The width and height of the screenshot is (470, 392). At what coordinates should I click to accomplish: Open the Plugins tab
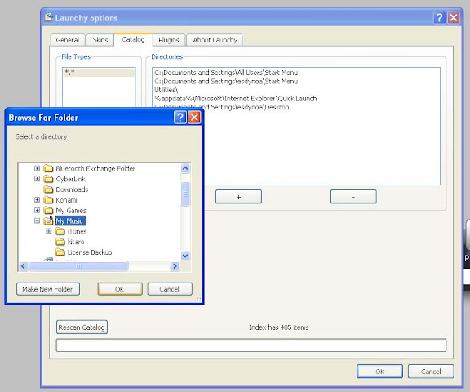point(168,40)
